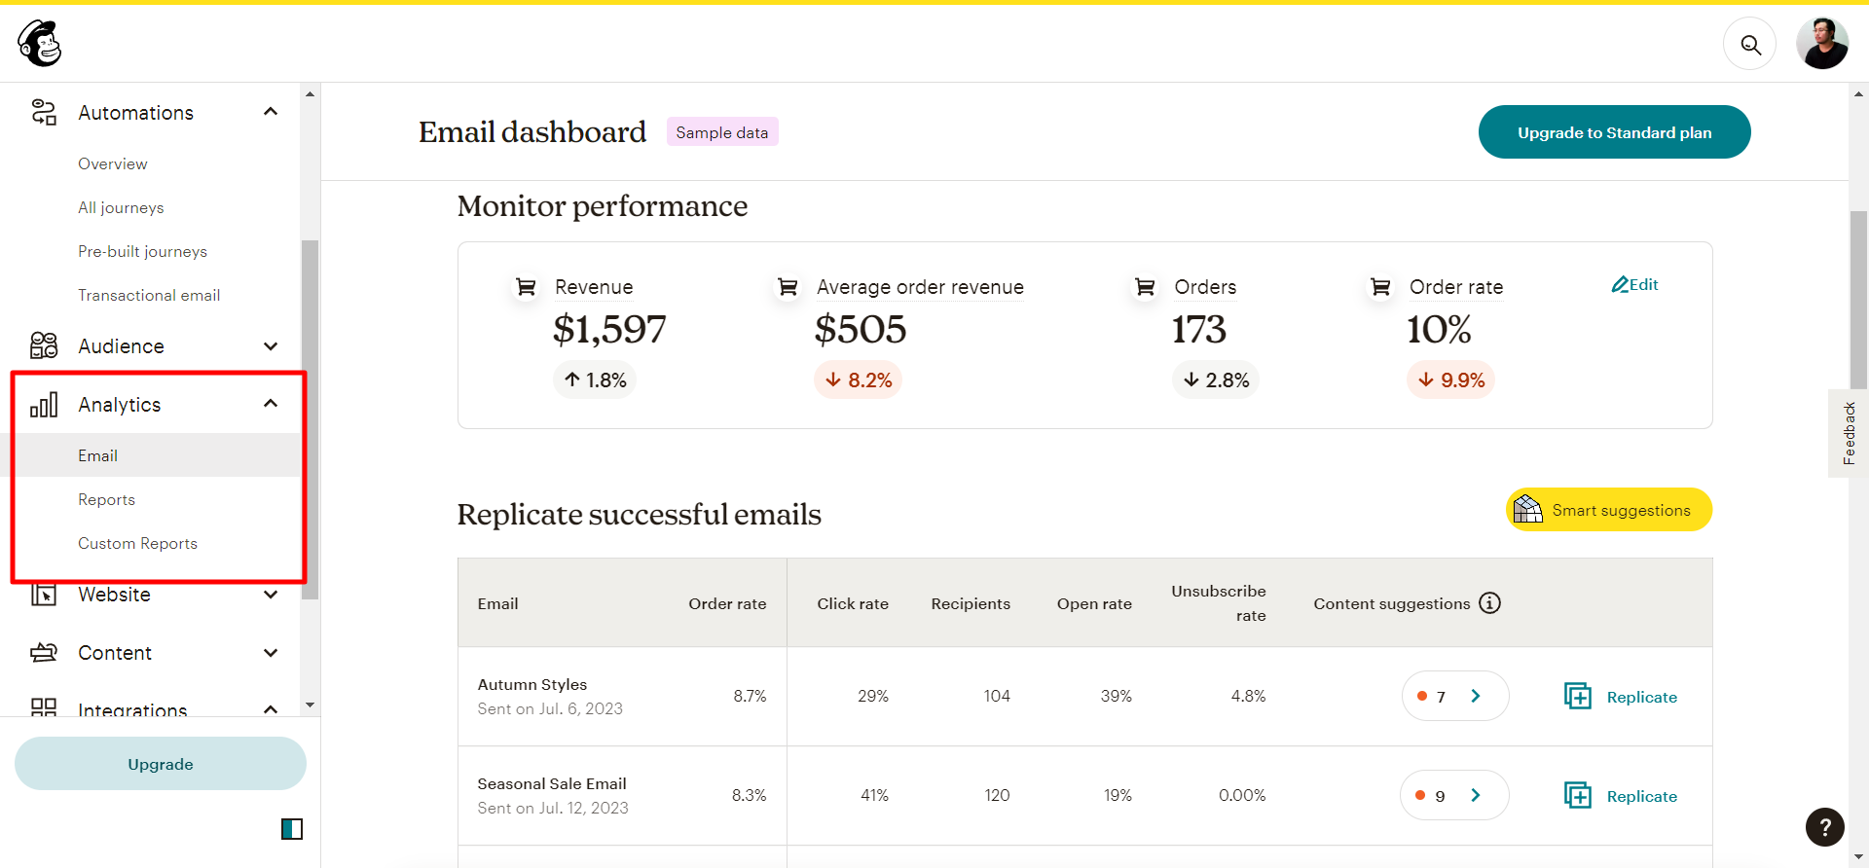Open Reports under Analytics
The image size is (1869, 868).
[106, 499]
